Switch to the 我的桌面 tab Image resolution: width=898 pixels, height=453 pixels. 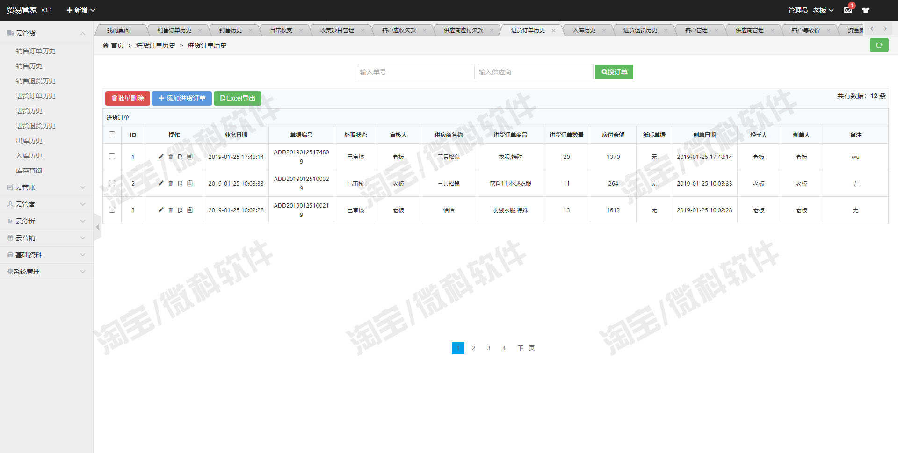[118, 30]
